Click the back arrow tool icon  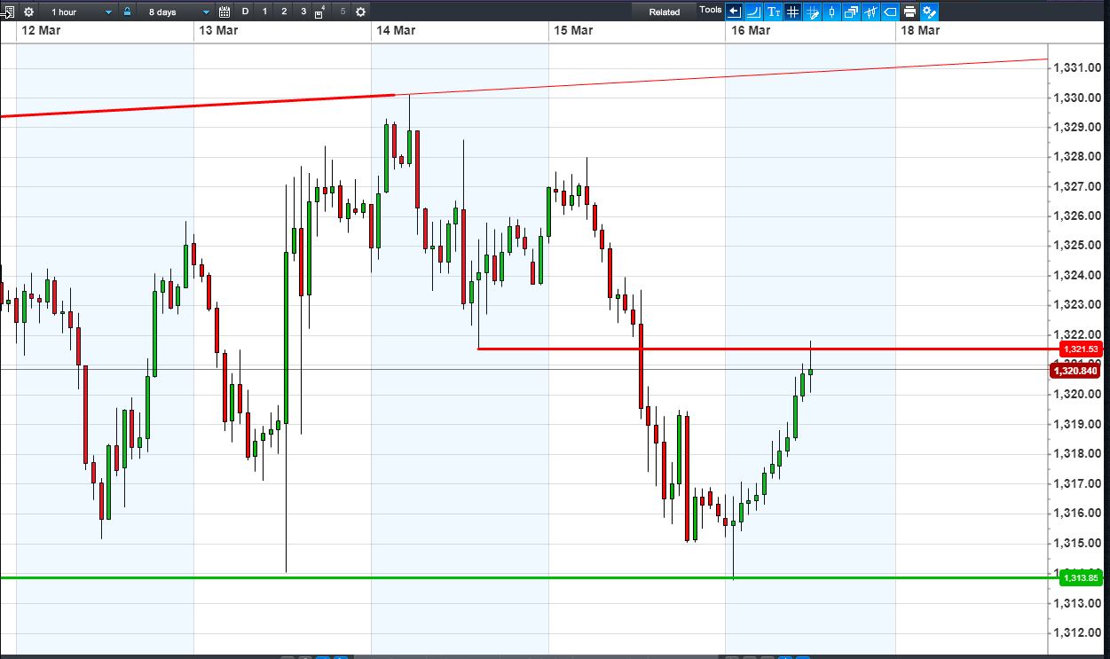pos(734,12)
